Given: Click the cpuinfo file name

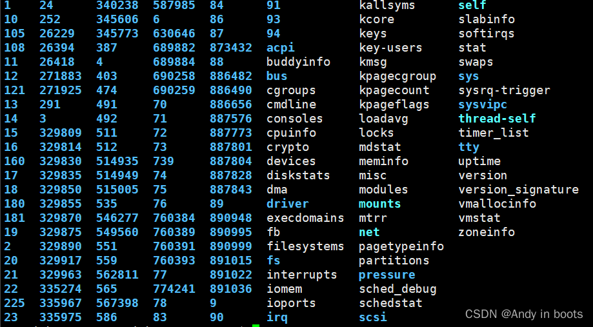Looking at the screenshot, I should 291,133.
